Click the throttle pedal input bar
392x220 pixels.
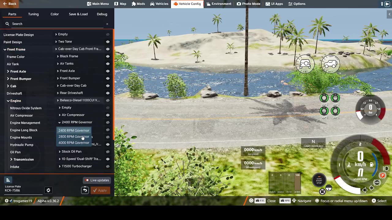tap(289, 183)
